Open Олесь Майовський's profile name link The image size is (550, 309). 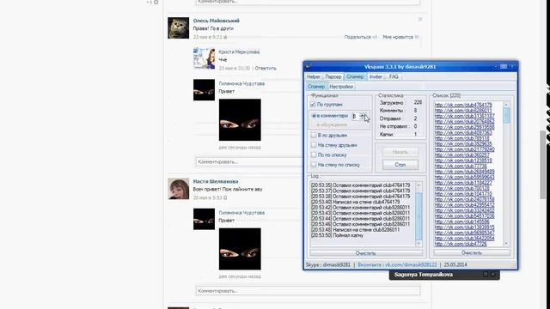pyautogui.click(x=216, y=21)
